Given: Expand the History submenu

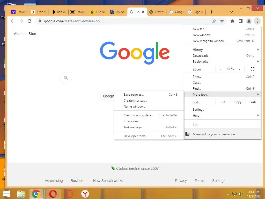Looking at the screenshot, I should 222,49.
